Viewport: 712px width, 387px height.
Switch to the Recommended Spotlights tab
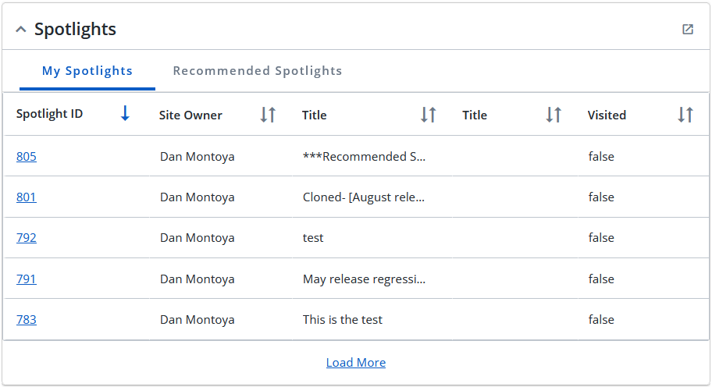(x=258, y=71)
